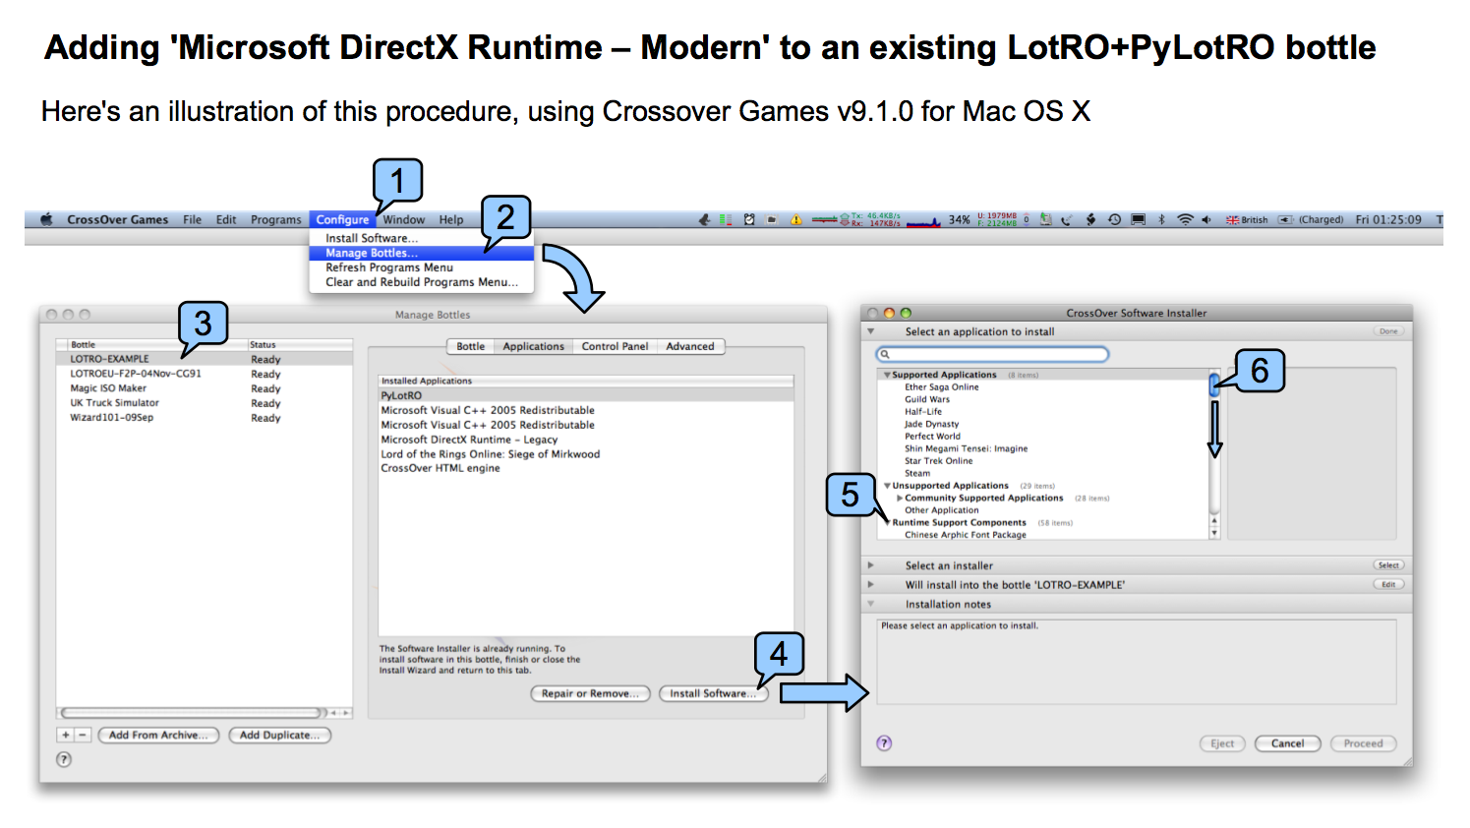Open the Apple menu
This screenshot has width=1470, height=828.
click(46, 219)
